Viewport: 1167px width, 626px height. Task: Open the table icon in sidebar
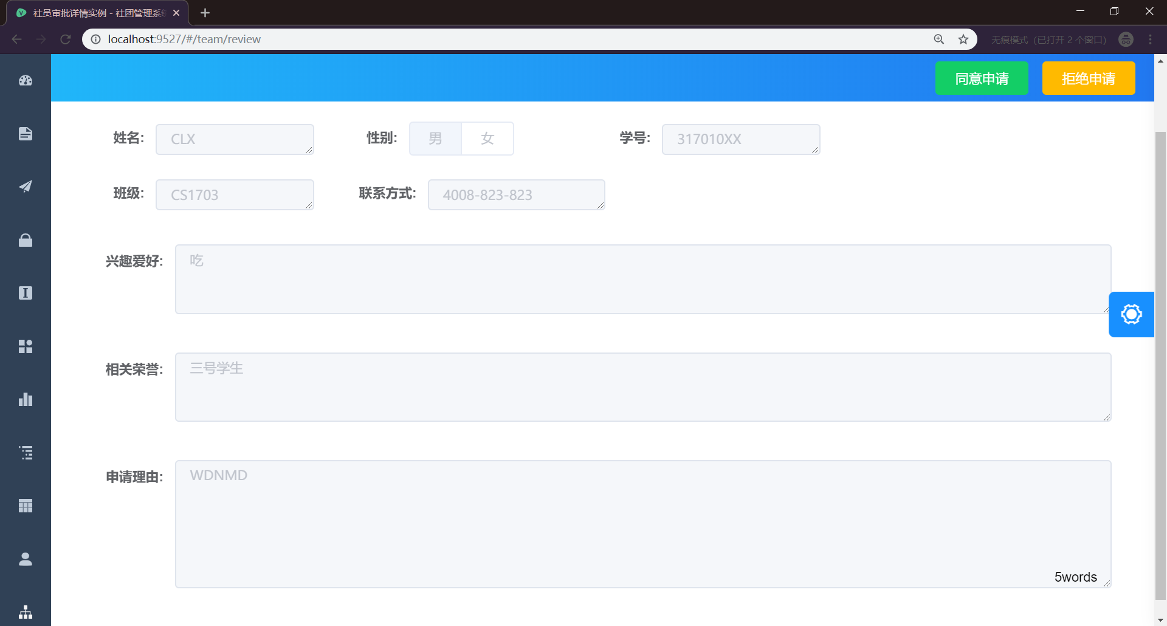pyautogui.click(x=26, y=506)
